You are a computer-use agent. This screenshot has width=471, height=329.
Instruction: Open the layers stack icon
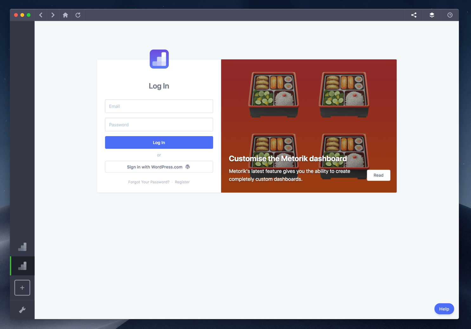(x=432, y=15)
